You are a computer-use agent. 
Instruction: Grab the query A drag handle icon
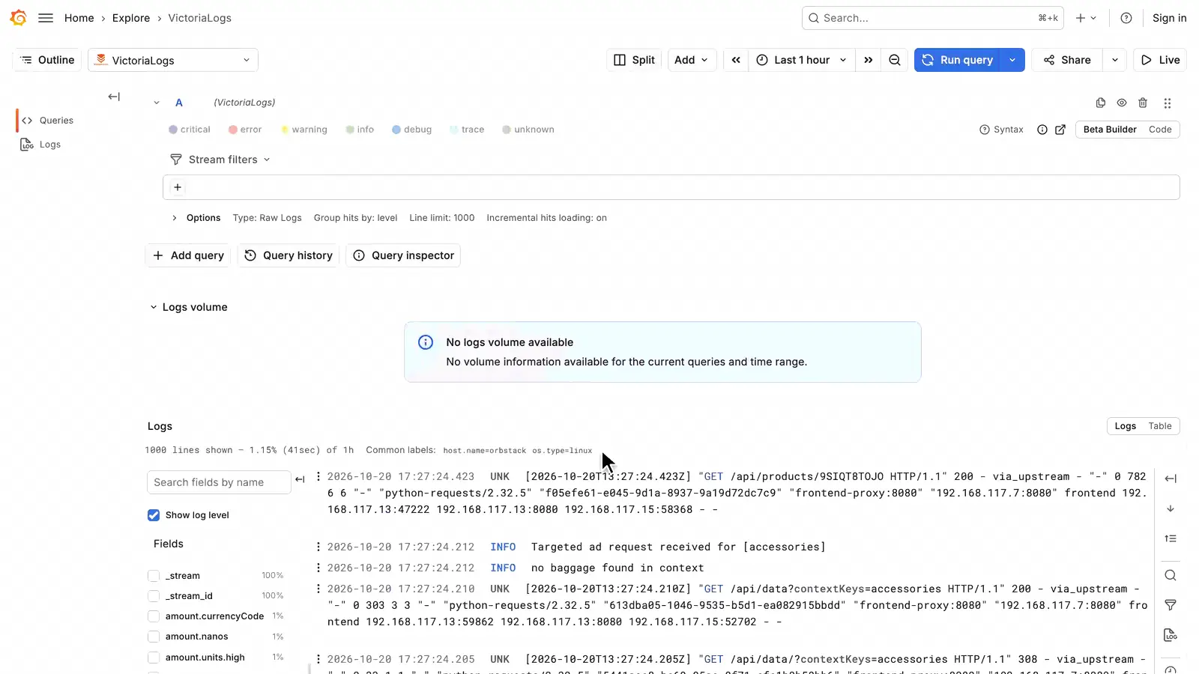click(x=1168, y=103)
